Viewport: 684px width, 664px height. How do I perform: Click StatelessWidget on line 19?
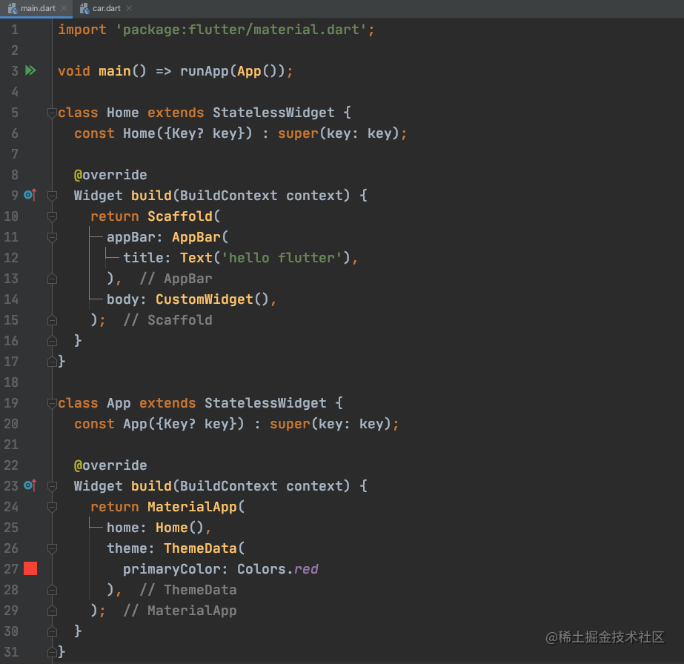pos(265,403)
